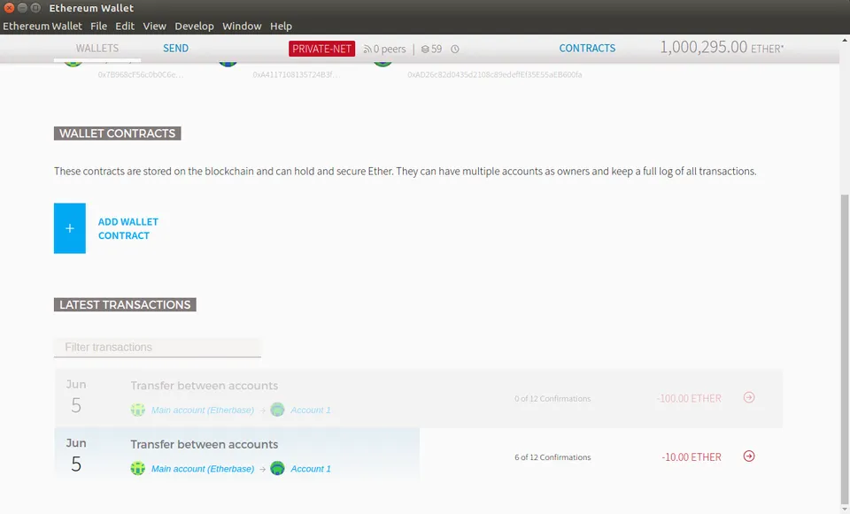
Task: Click the address starting 0xAD26c82d0435
Action: (494, 74)
